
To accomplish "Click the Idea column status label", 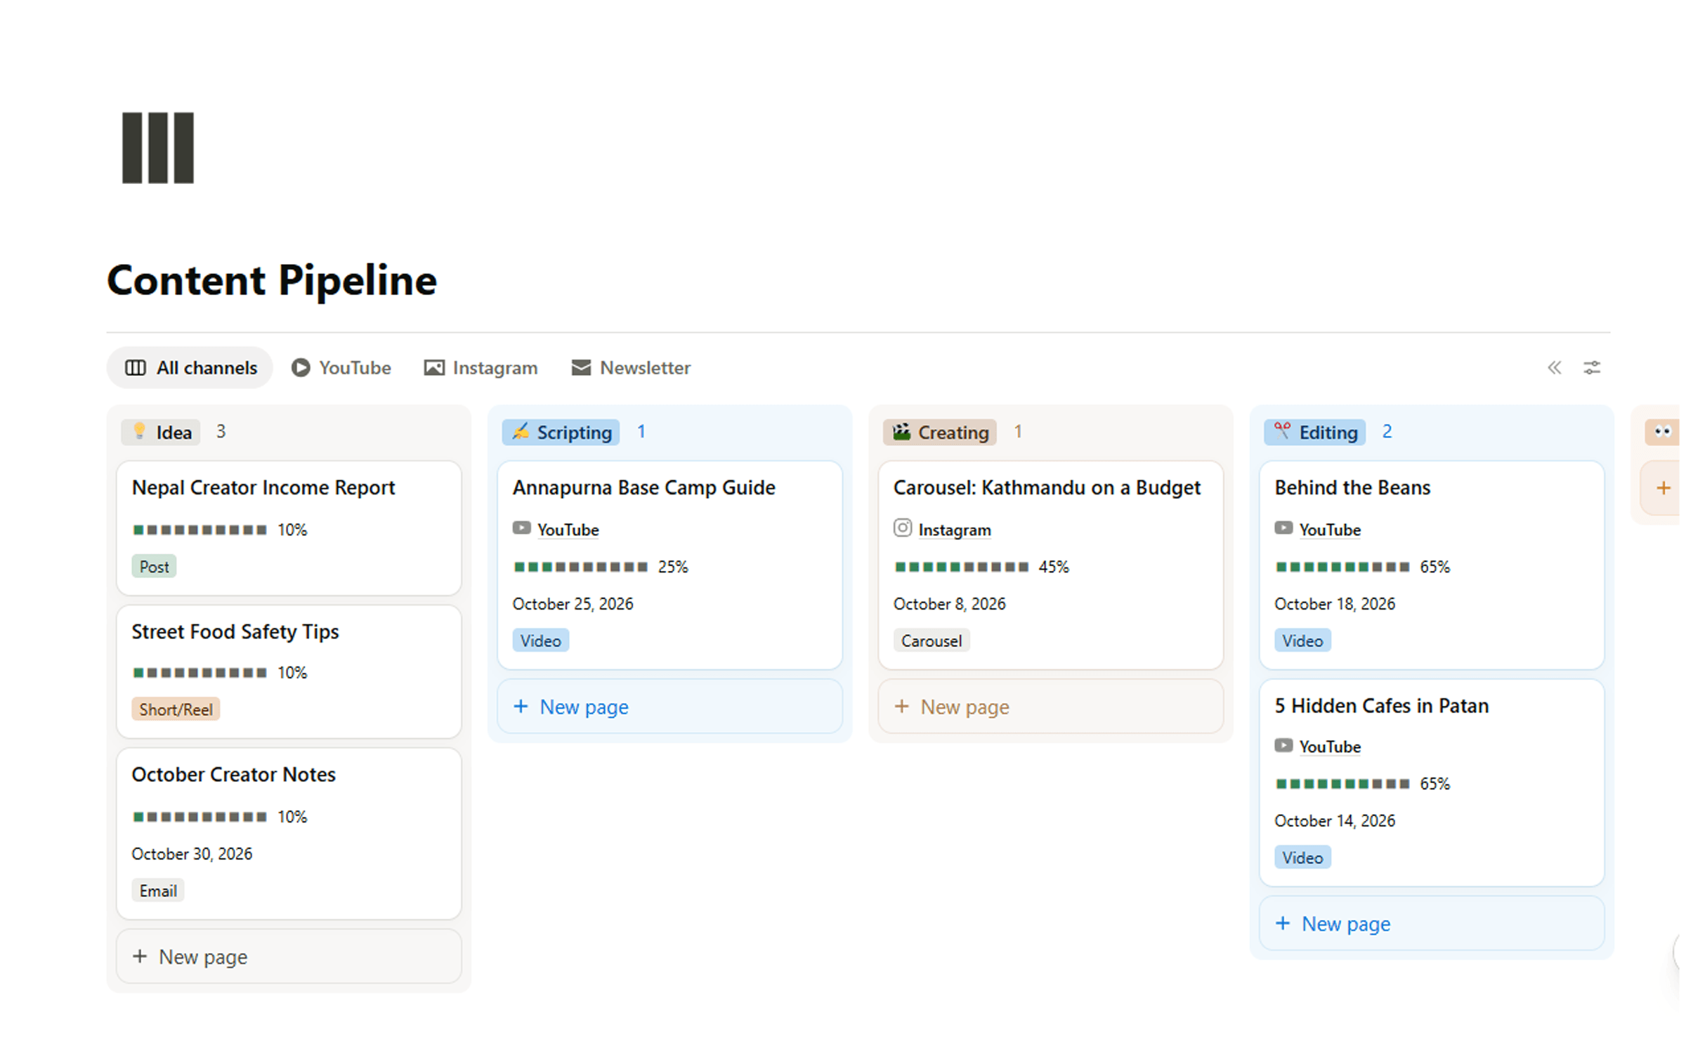I will pos(162,433).
